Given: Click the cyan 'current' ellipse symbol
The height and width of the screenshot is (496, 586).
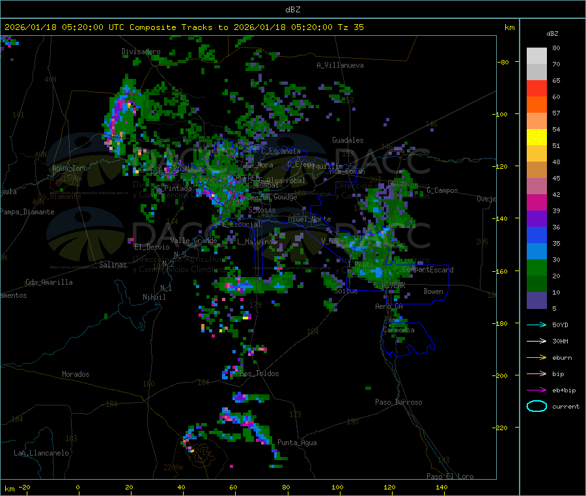Looking at the screenshot, I should pyautogui.click(x=537, y=406).
